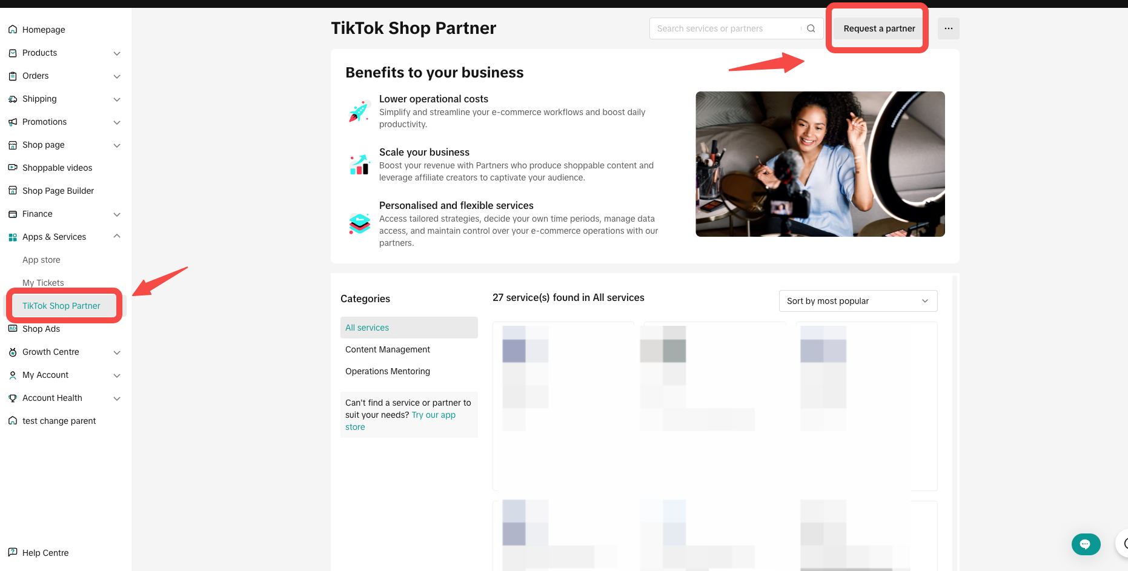Screen dimensions: 1128x571
Task: Expand the Growth Centre chevron
Action: [x=117, y=352]
